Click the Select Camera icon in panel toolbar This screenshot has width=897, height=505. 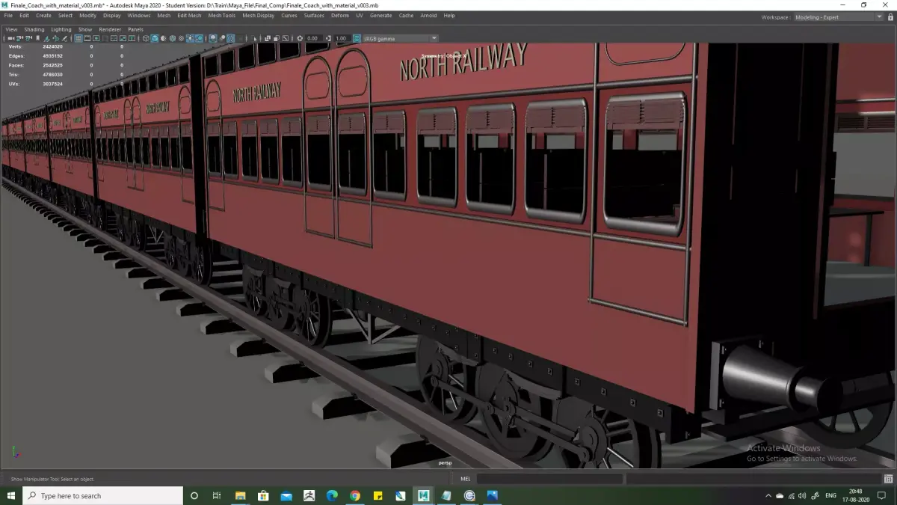11,38
